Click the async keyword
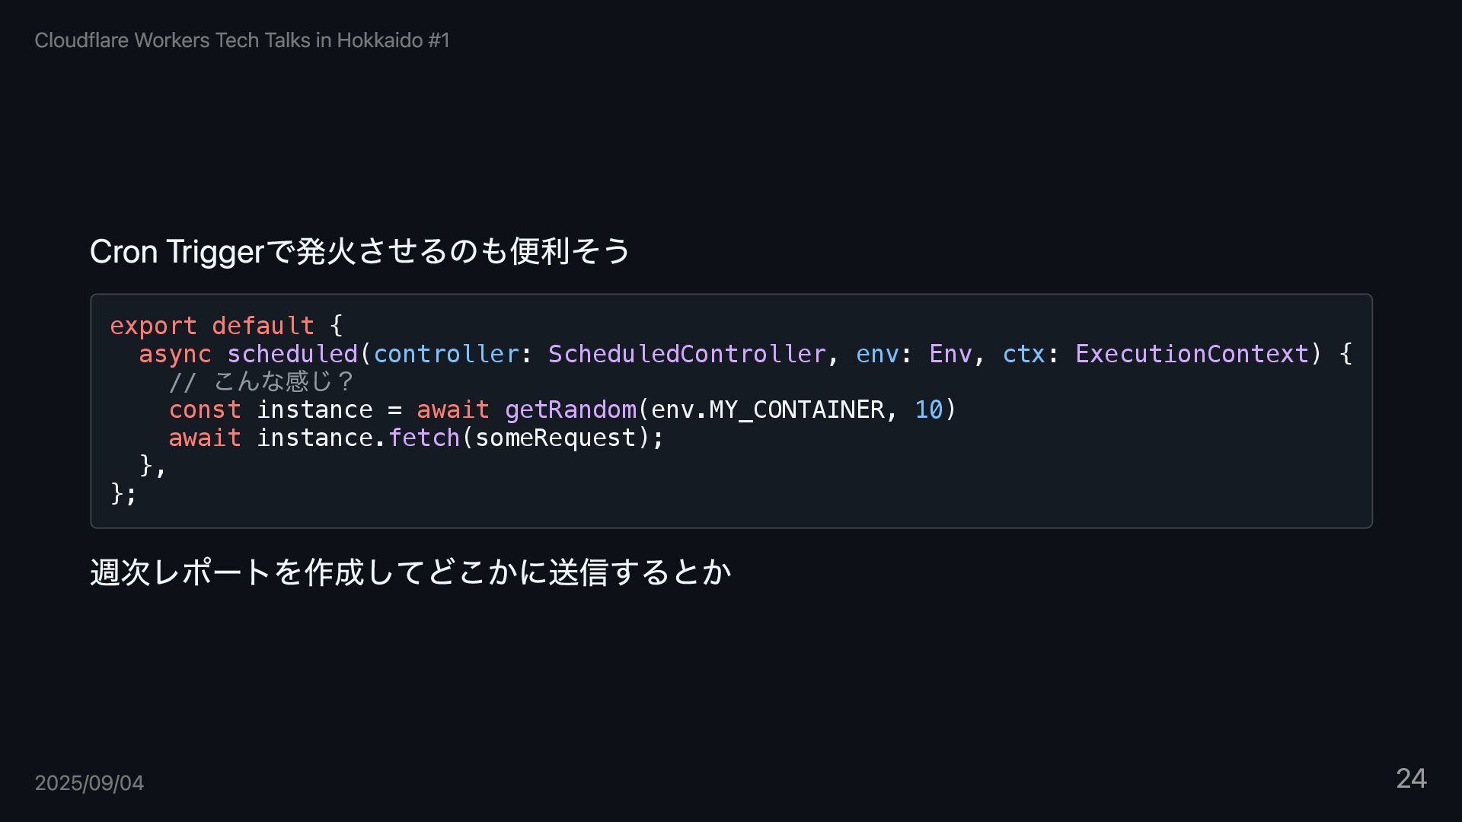This screenshot has height=822, width=1462. point(175,354)
